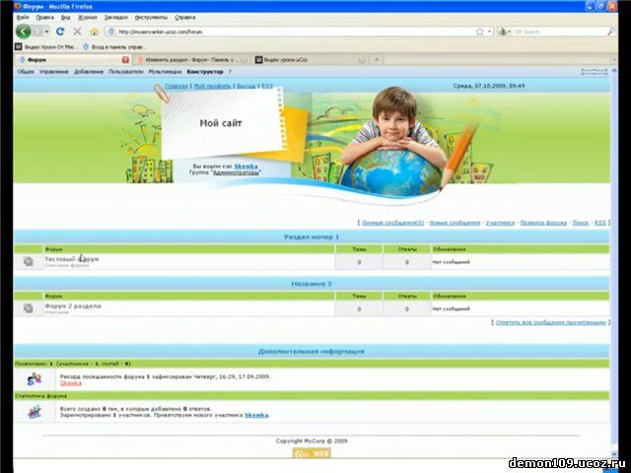Focus the URL address field
Image resolution: width=631 pixels, height=473 pixels.
point(296,32)
